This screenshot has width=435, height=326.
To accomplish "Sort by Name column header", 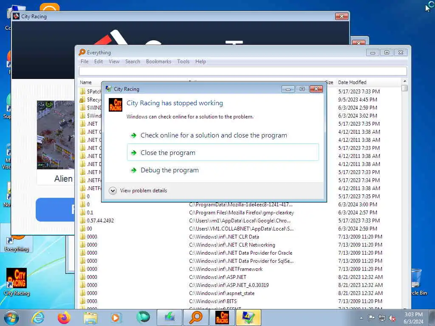I will 86,82.
